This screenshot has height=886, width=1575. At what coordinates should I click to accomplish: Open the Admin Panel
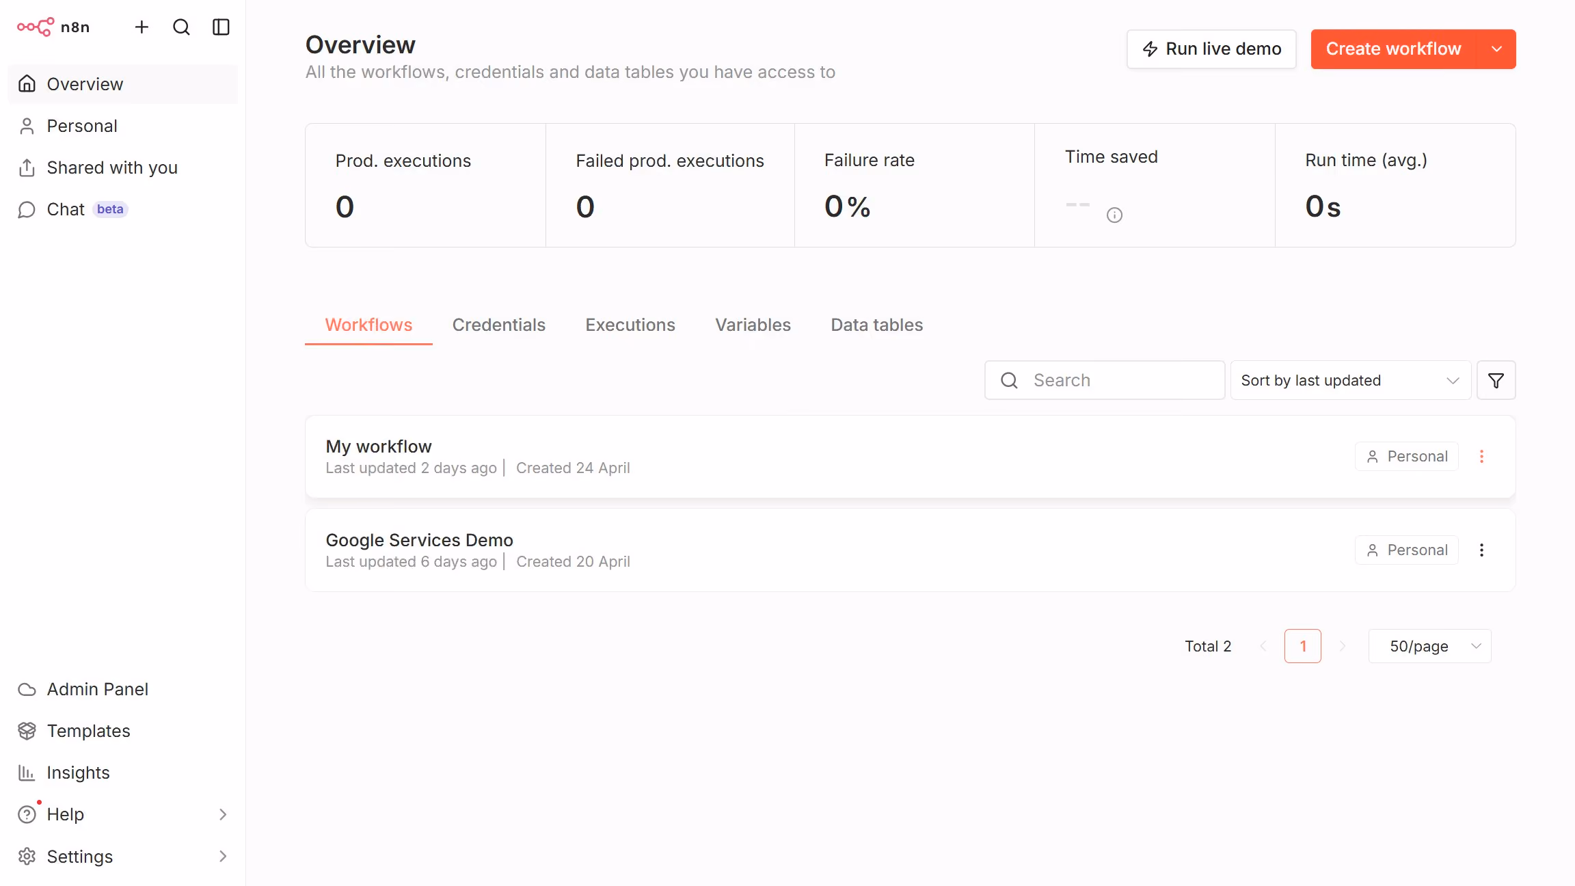click(123, 689)
